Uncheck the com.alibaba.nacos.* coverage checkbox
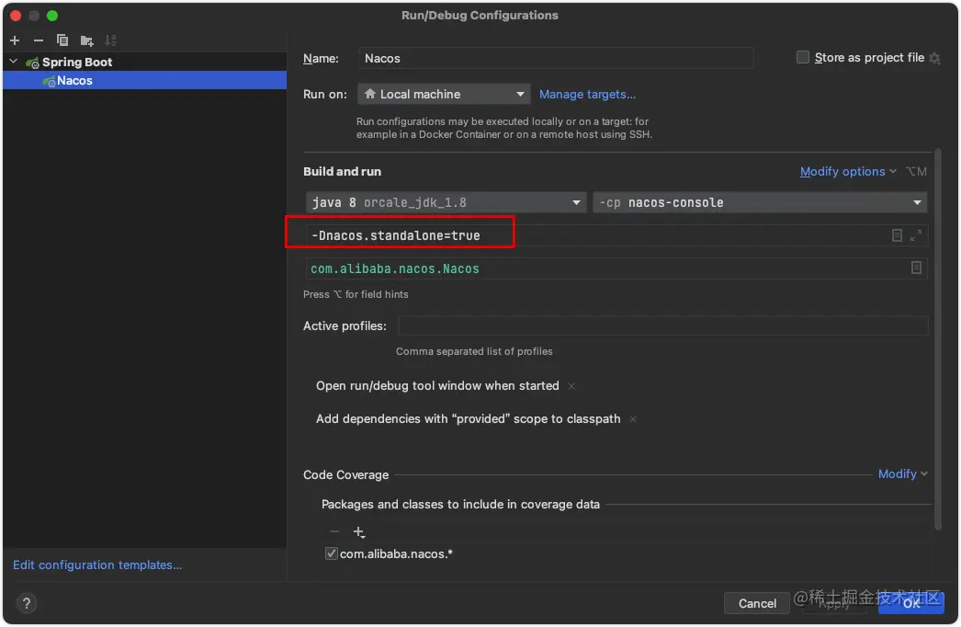 331,554
